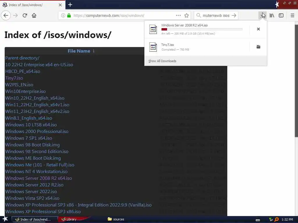The height and width of the screenshot is (223, 298).
Task: Click Win11_23H2_English_x64v2.iso
Action: coord(37,111)
